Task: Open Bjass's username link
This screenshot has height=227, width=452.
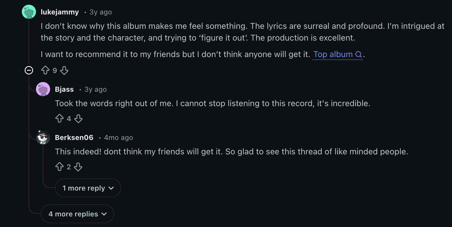Action: click(64, 89)
